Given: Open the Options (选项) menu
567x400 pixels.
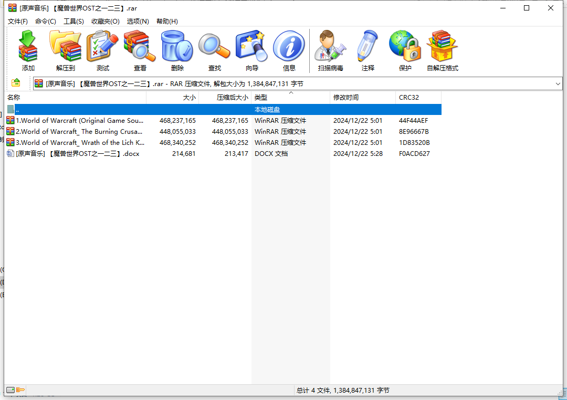Looking at the screenshot, I should click(138, 22).
